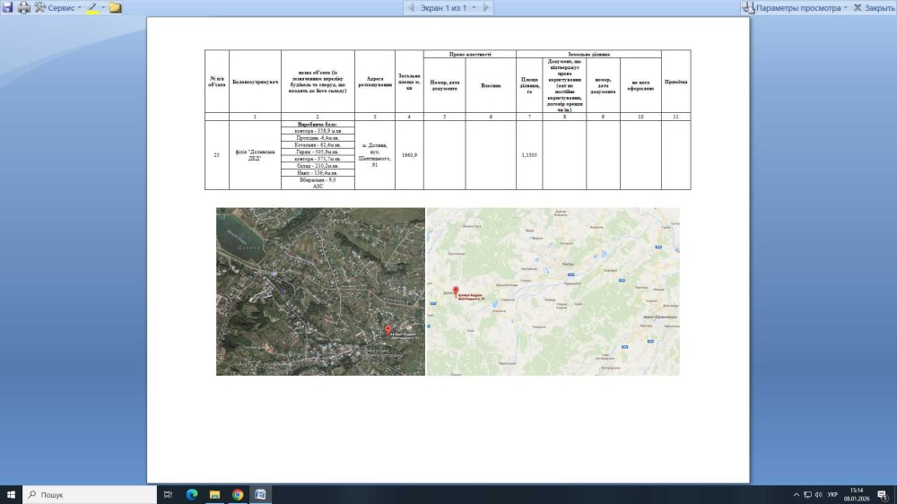Click the road map image with the red pin
Viewport: 897px width, 504px height.
tap(553, 291)
